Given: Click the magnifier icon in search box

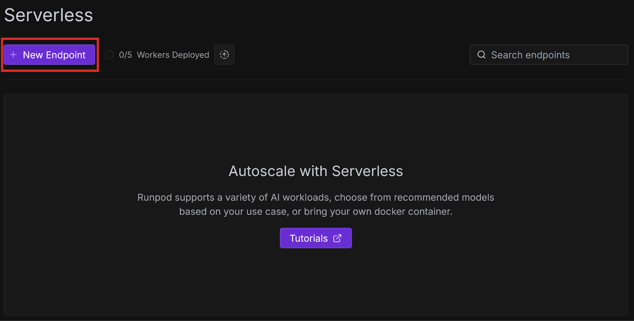Looking at the screenshot, I should [481, 55].
